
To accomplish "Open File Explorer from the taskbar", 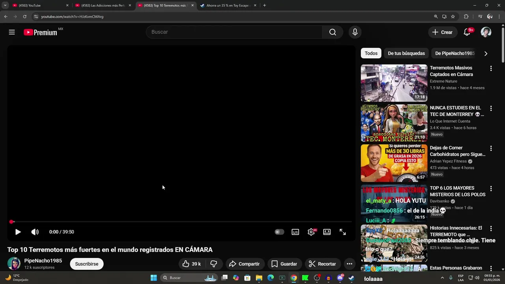I will 259,278.
